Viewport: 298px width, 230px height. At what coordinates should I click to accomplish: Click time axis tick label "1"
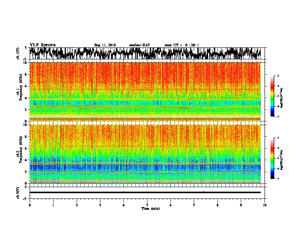tap(53, 205)
